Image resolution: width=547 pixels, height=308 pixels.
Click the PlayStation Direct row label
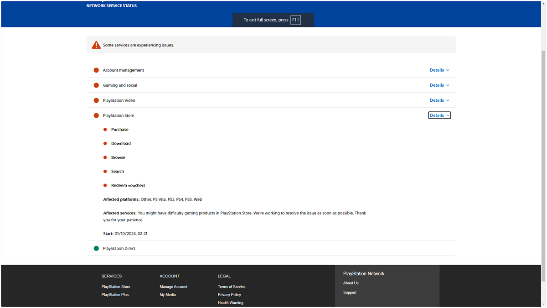point(119,249)
